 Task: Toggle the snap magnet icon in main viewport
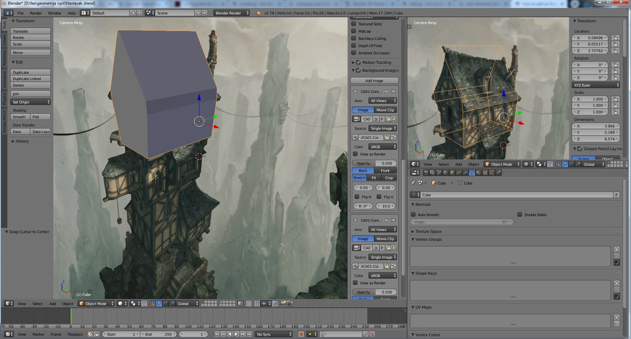tap(257, 303)
